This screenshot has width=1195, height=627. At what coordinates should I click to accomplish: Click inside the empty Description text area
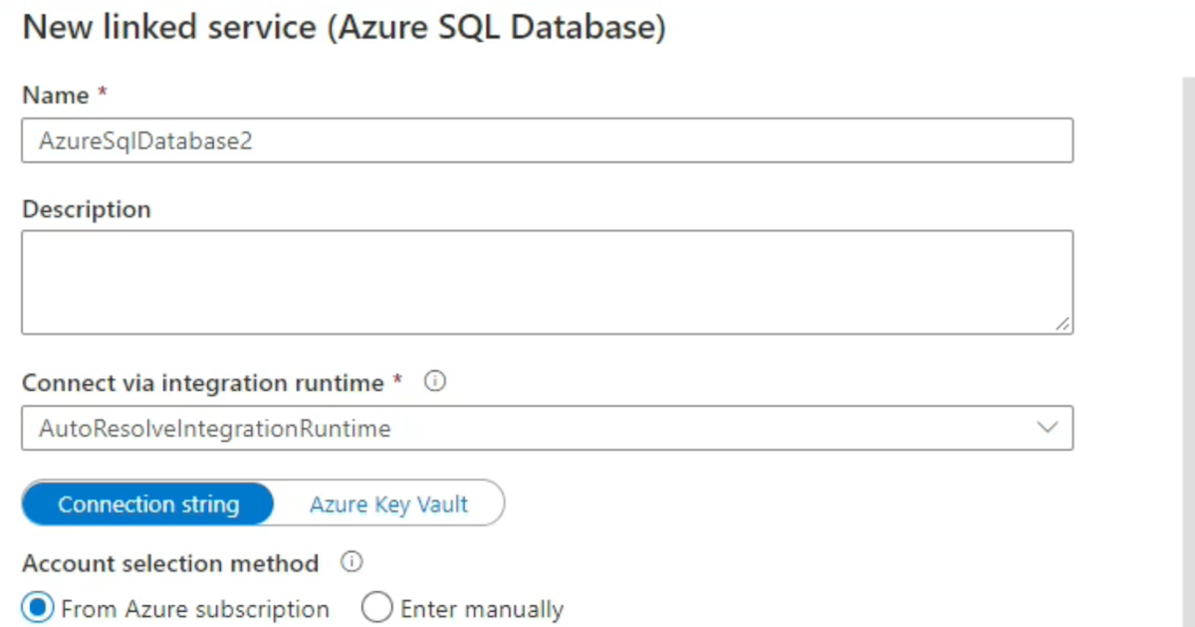click(x=546, y=282)
